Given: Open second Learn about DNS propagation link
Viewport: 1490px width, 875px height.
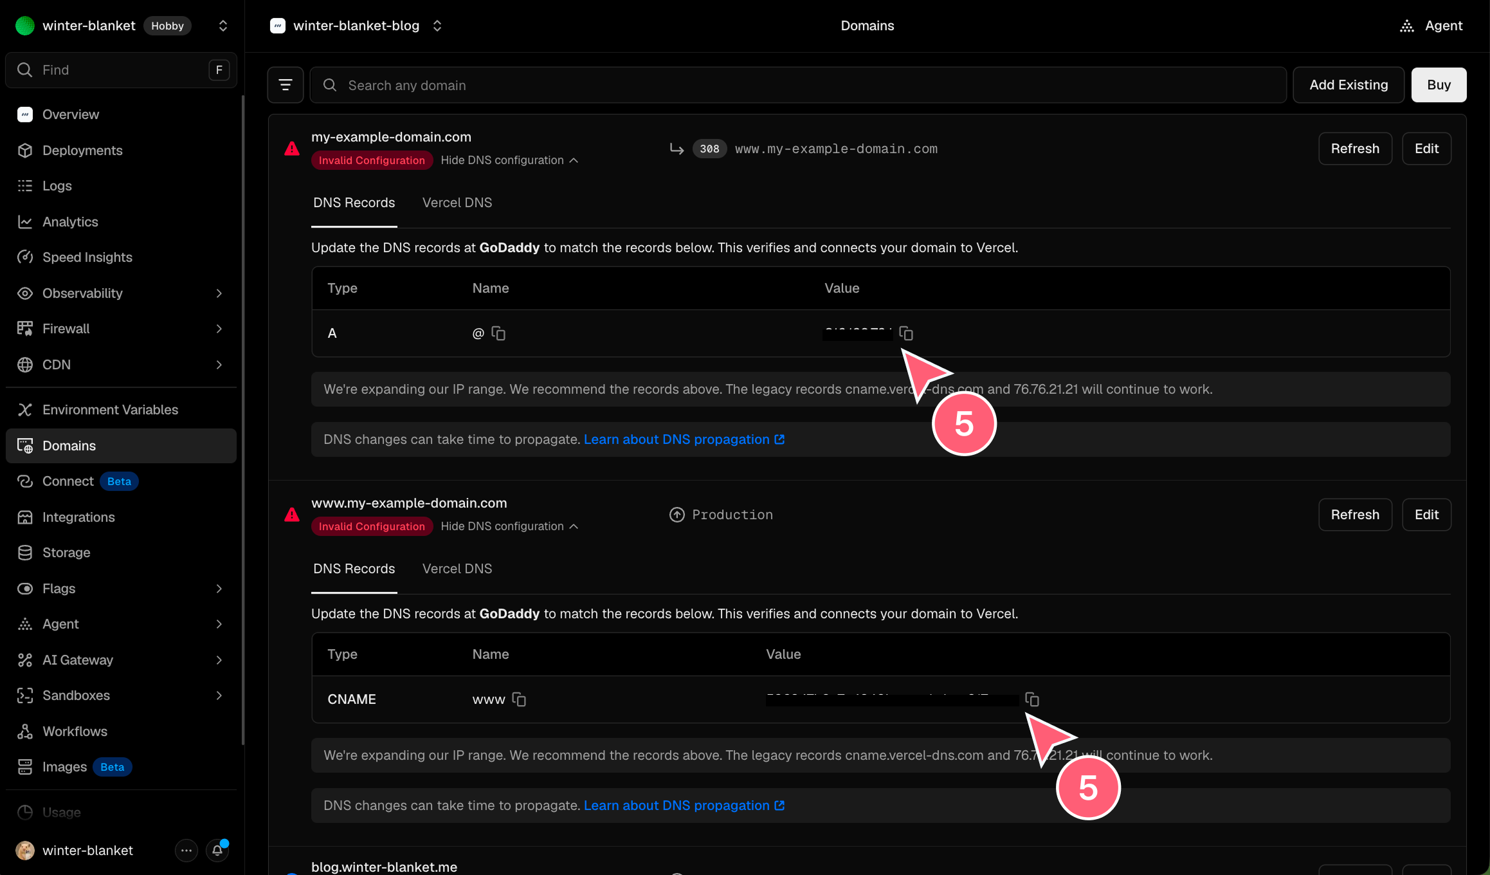Looking at the screenshot, I should 684,806.
